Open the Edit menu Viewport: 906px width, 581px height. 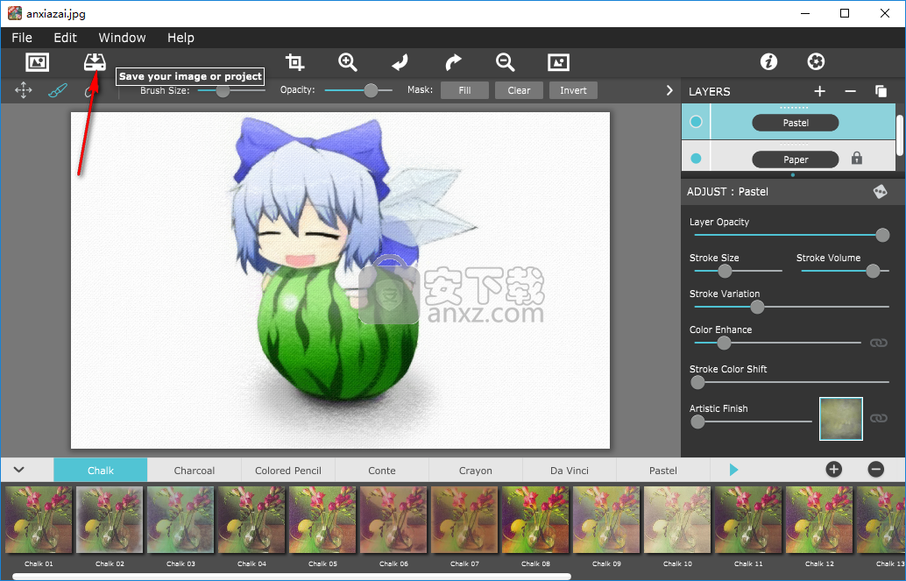click(x=66, y=38)
